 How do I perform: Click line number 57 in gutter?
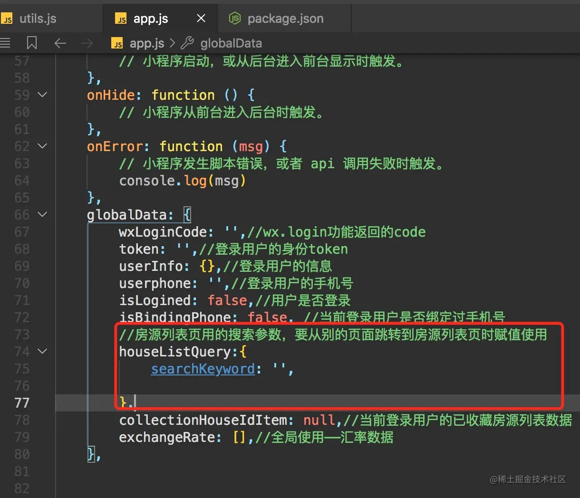22,61
